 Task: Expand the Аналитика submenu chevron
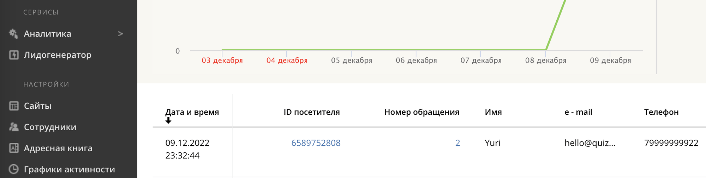[x=120, y=34]
